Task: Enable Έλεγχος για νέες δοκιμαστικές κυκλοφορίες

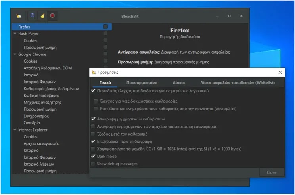Action: click(x=96, y=101)
